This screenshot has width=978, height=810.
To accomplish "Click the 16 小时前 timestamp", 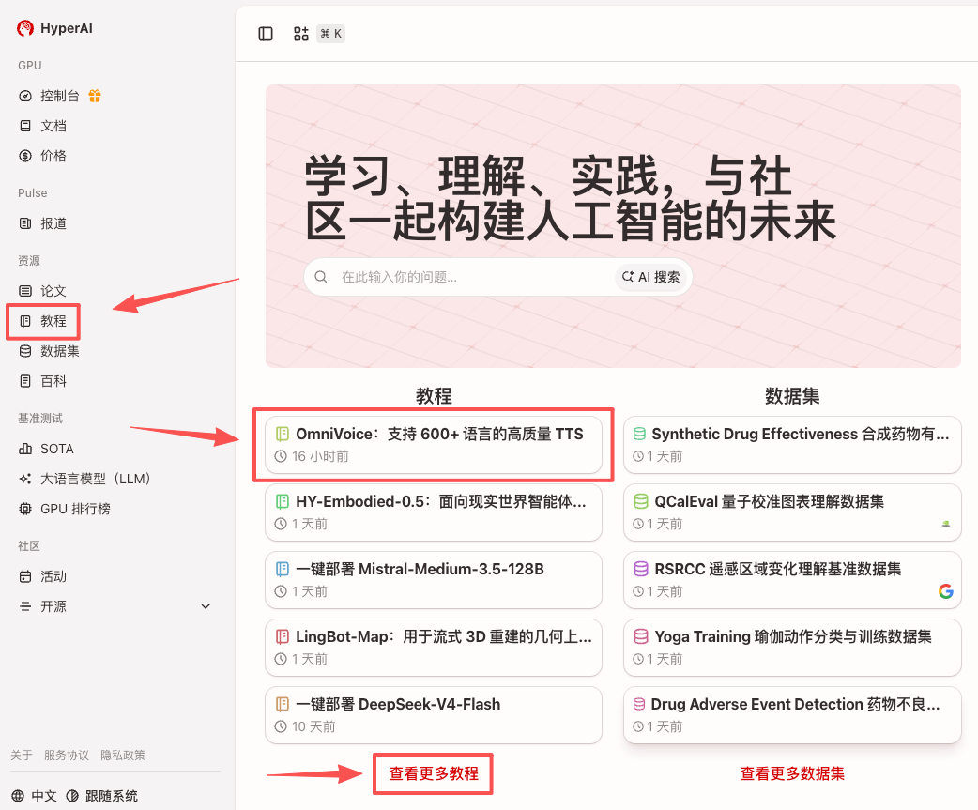I will [320, 456].
